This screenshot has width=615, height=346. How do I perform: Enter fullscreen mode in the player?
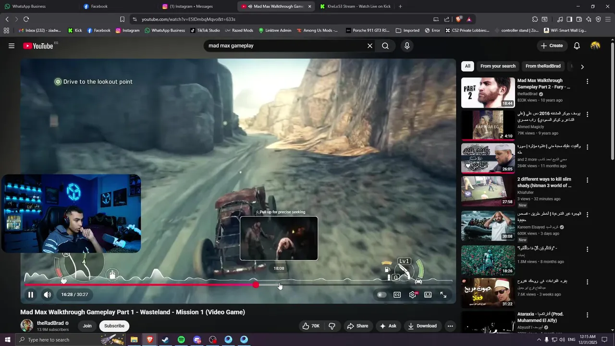pyautogui.click(x=443, y=295)
